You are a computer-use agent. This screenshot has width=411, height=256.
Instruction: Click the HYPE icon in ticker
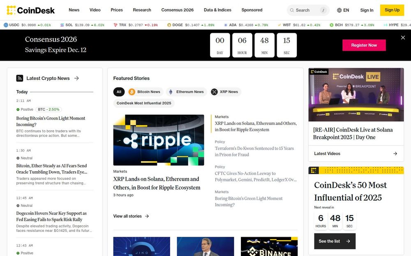[386, 25]
